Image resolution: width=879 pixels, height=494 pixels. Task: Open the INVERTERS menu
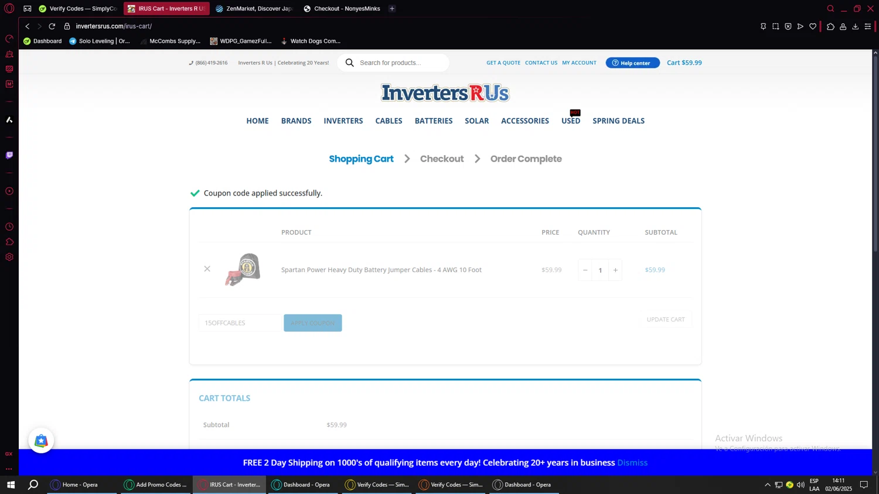343,121
